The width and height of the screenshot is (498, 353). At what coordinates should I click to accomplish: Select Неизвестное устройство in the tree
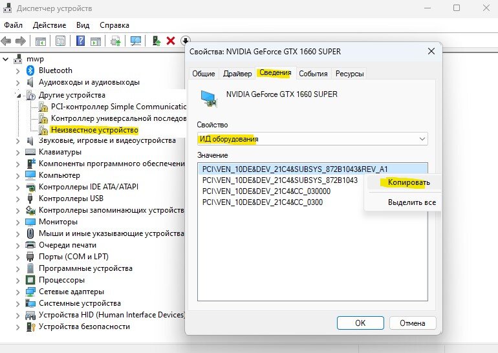94,130
